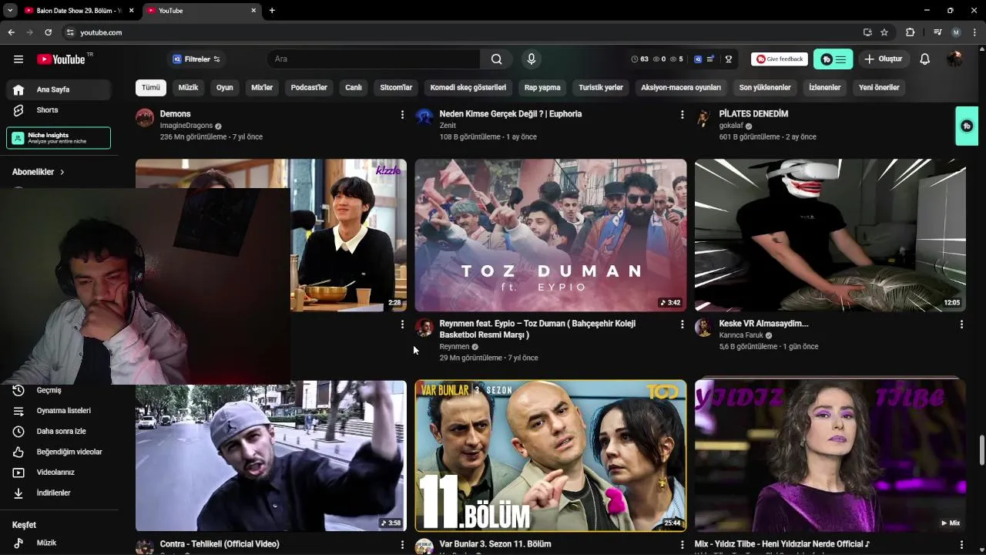Viewport: 986px width, 555px height.
Task: Open Shorts in sidebar
Action: [x=59, y=110]
